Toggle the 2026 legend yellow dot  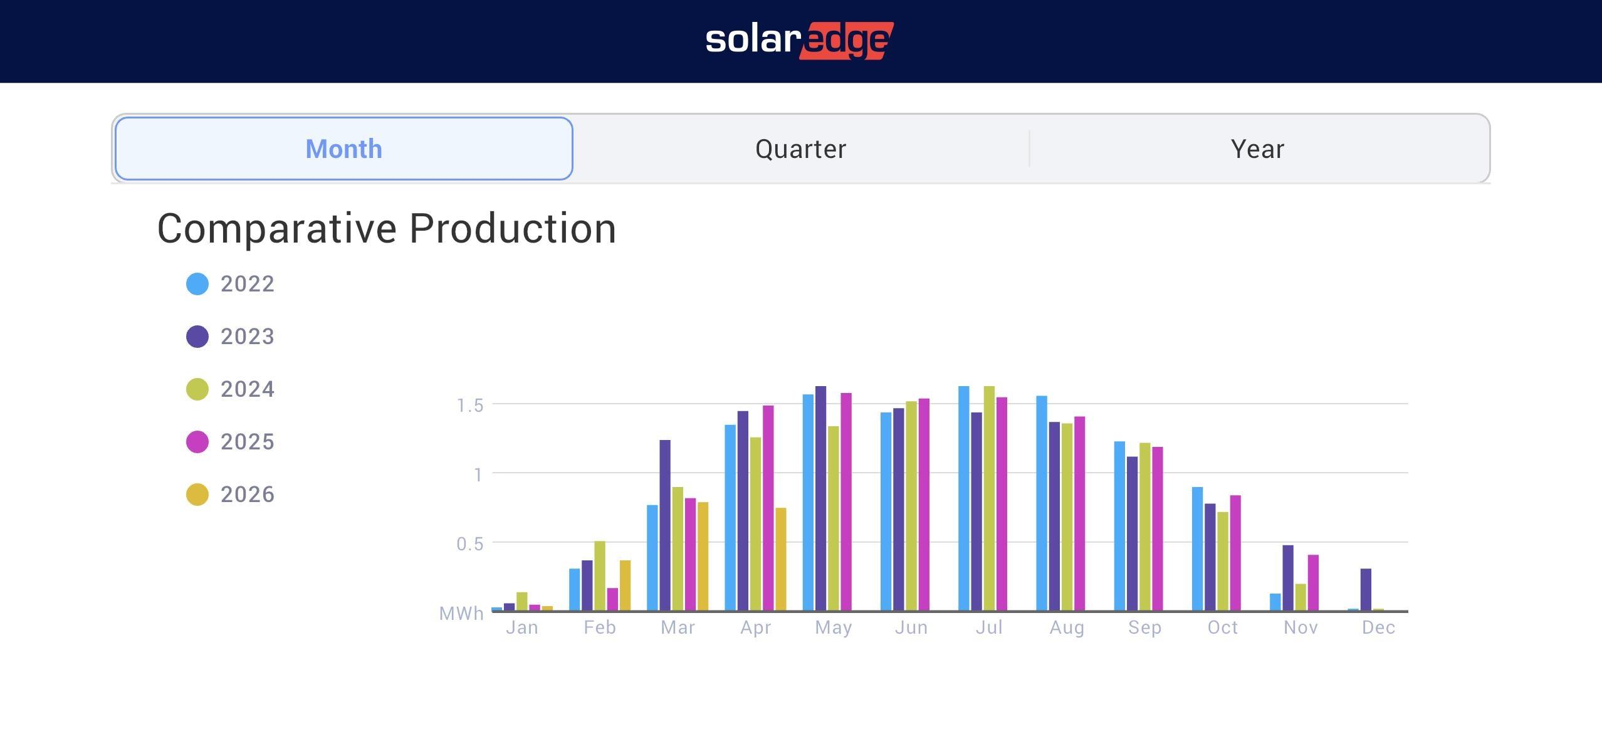click(197, 495)
